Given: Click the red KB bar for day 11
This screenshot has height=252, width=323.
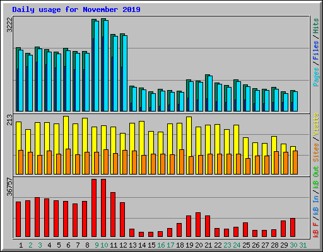Looking at the screenshot, I should [x=113, y=214].
